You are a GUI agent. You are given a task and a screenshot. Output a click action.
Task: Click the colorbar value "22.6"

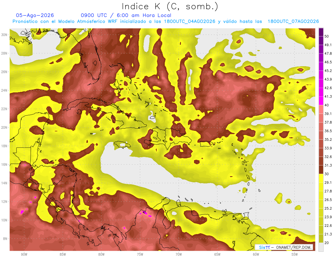coord(328,226)
